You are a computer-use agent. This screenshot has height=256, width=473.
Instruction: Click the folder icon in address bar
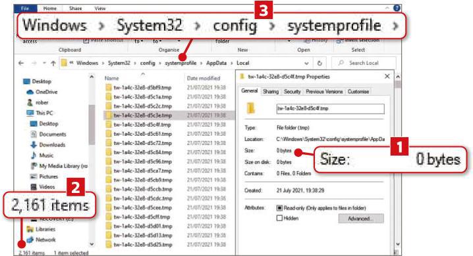pyautogui.click(x=64, y=63)
